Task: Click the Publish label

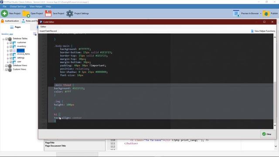Action: click(x=274, y=14)
